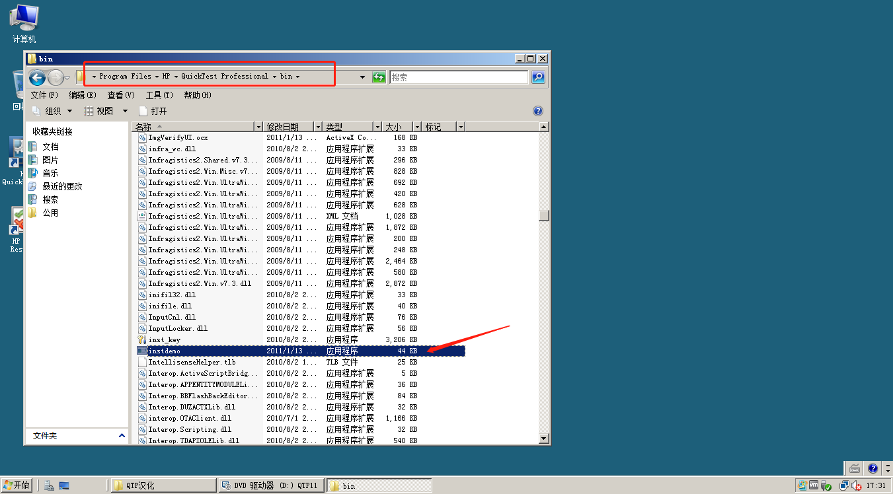The image size is (893, 494).
Task: Click the language bar help icon
Action: point(873,468)
